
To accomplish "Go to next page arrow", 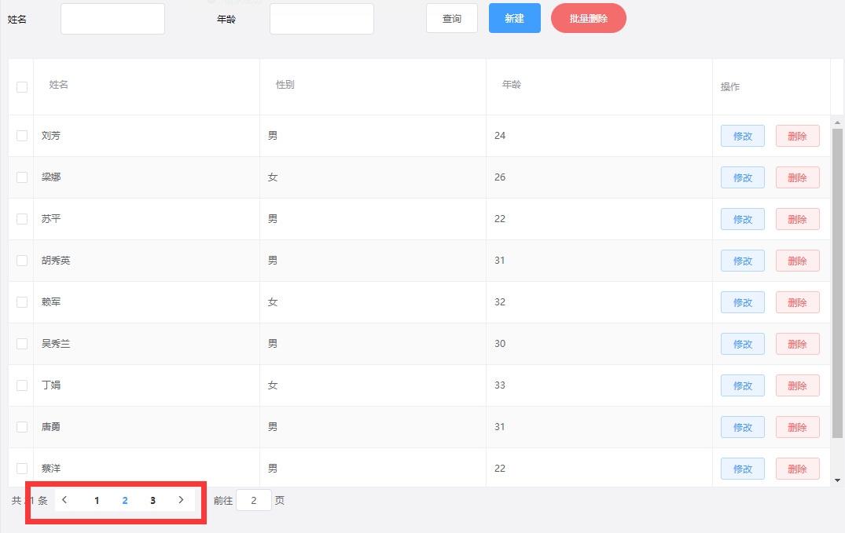I will point(181,500).
